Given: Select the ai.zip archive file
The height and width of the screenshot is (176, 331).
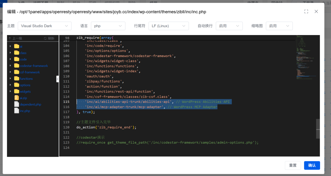Looking at the screenshot, I should pos(23,98).
